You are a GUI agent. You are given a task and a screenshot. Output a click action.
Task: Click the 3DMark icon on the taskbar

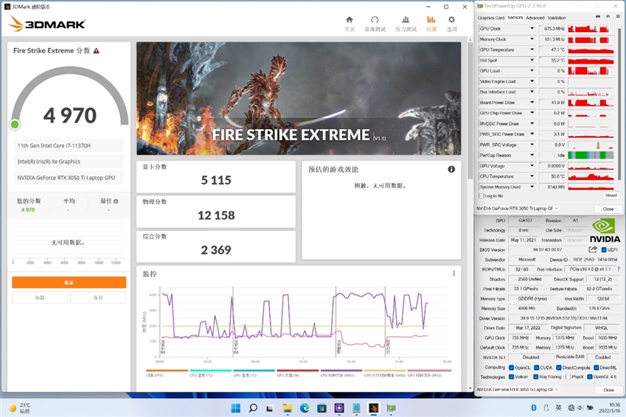pos(374,408)
